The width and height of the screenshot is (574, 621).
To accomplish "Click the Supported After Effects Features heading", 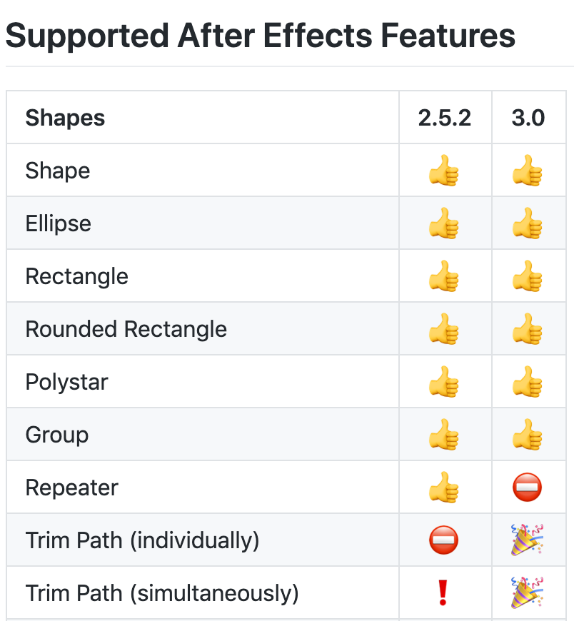I will [x=261, y=35].
